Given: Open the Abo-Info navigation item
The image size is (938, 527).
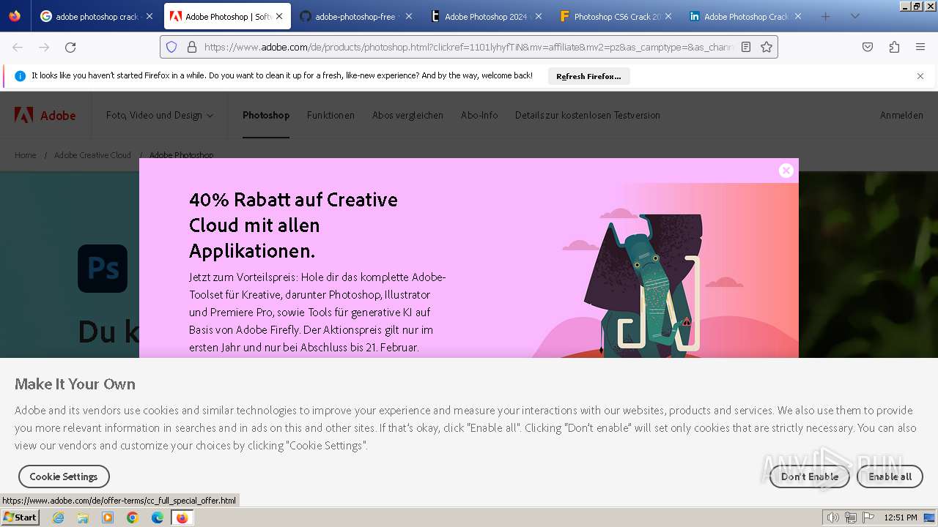Looking at the screenshot, I should tap(479, 115).
